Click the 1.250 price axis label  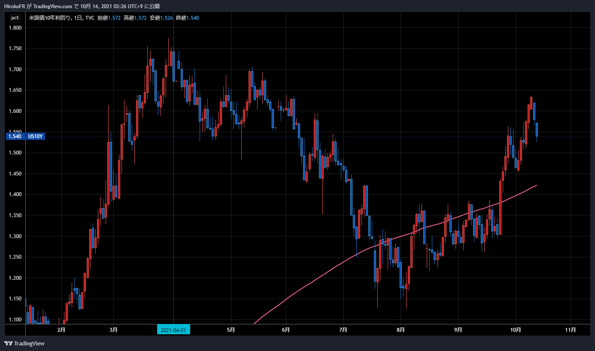point(15,257)
